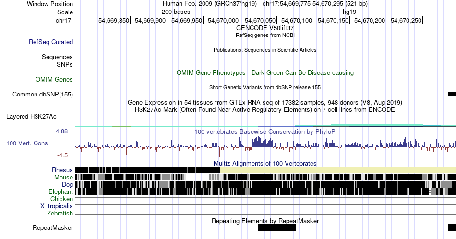Click the Scale label

[x=65, y=12]
